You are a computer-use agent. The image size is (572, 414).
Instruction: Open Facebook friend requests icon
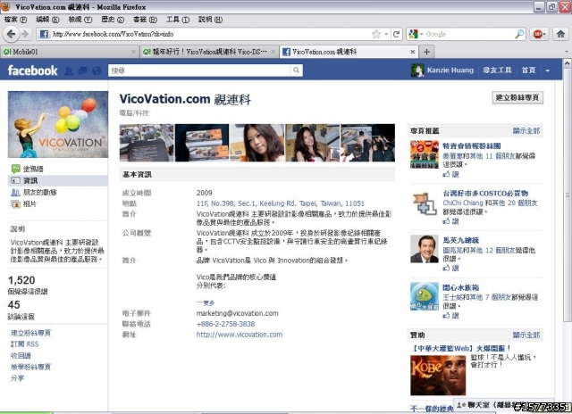pyautogui.click(x=69, y=70)
